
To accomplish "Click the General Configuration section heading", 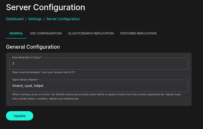I will pyautogui.click(x=33, y=47).
